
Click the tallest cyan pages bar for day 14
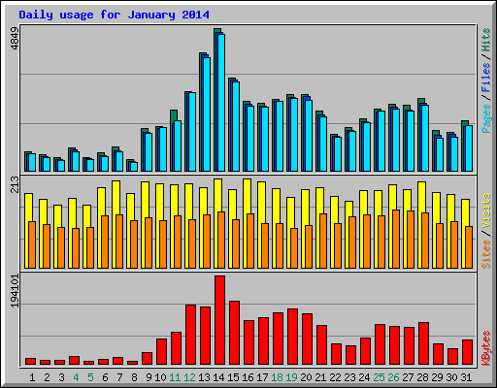coord(221,103)
